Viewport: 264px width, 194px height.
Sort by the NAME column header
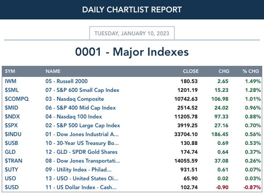point(53,71)
